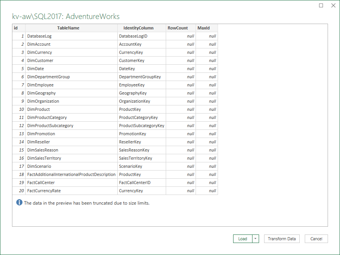This screenshot has height=255, width=340.
Task: Click the kv-aw\SQL2017: AdventureWorks title
Action: coord(66,17)
